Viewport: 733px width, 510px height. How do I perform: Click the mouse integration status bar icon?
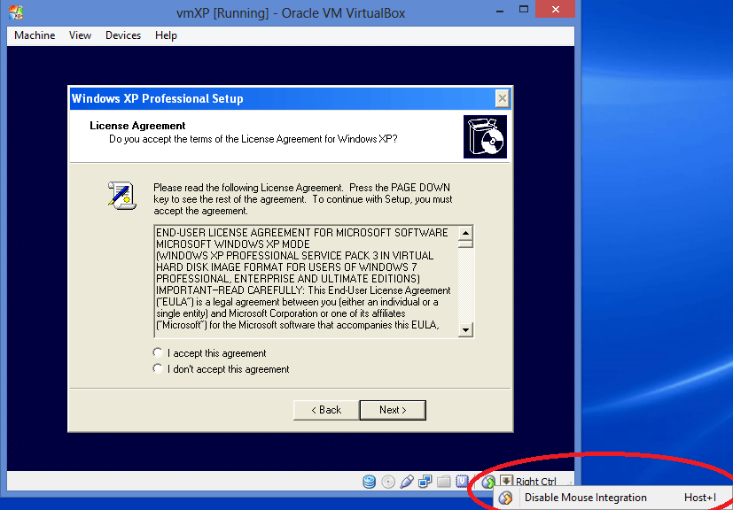[x=488, y=482]
